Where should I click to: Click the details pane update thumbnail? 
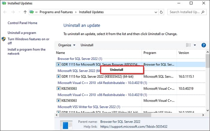tap(66, 125)
